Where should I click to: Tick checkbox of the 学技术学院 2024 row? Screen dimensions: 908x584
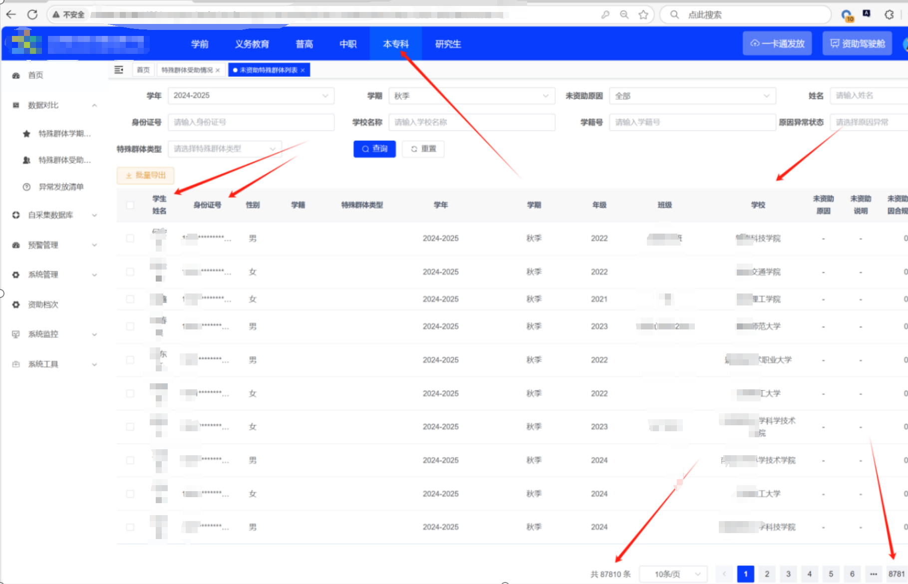pos(130,460)
